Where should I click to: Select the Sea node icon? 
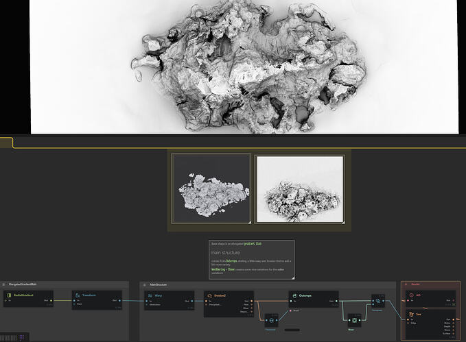tap(410, 315)
